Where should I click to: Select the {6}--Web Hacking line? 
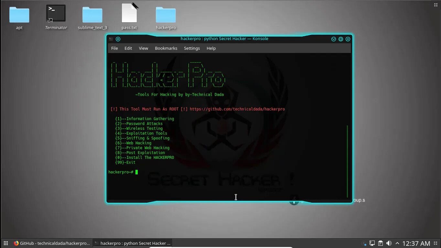point(133,143)
